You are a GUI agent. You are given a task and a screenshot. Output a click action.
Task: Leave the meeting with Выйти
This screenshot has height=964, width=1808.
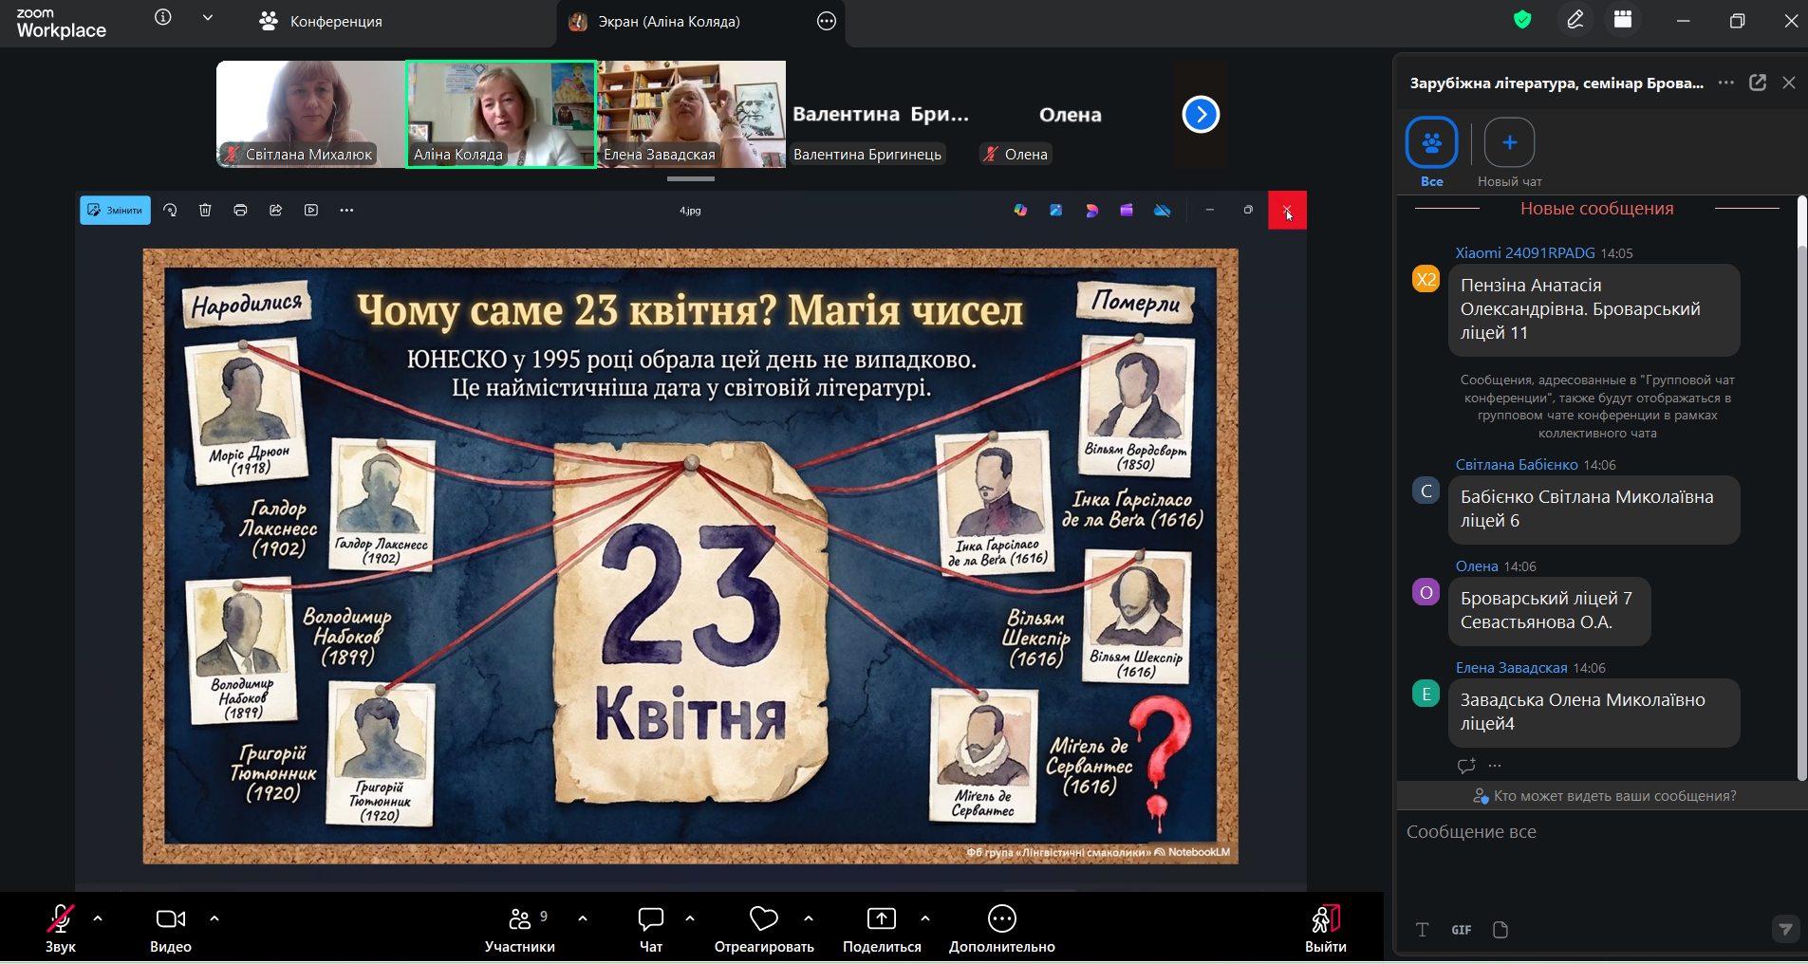(x=1326, y=927)
